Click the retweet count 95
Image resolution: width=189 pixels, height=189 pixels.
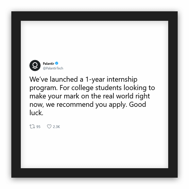38,127
